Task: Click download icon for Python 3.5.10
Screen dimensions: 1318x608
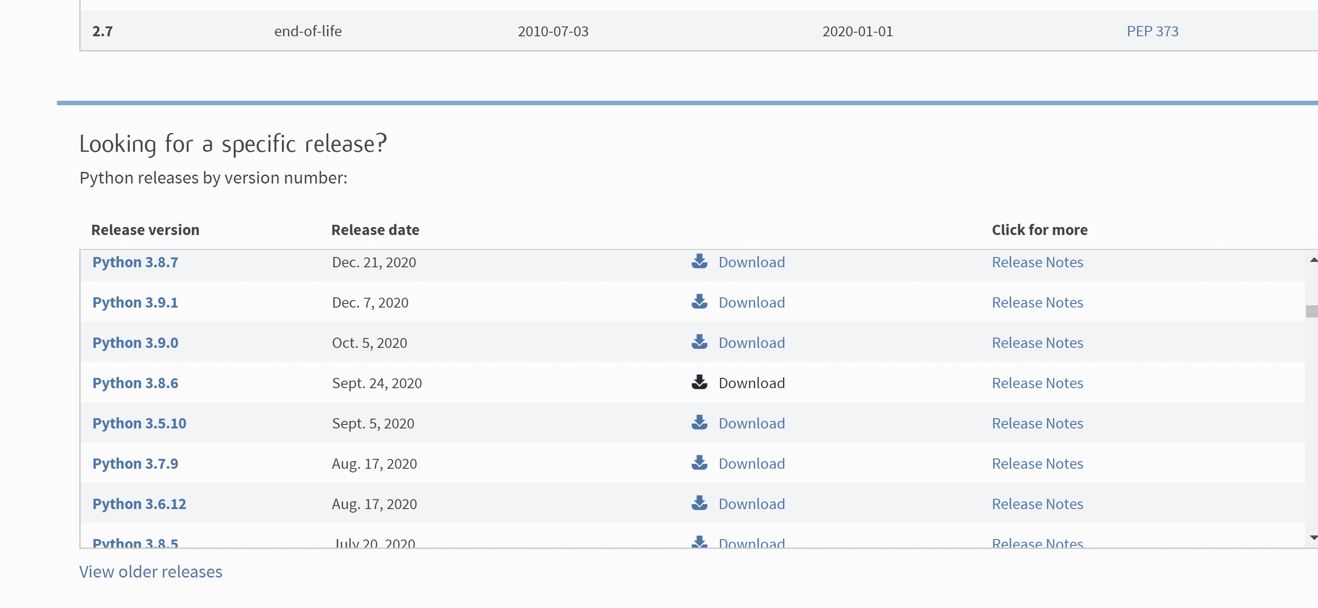Action: point(699,423)
